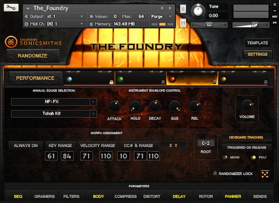Open the Delay parameters tab
The image size is (279, 203).
[179, 196]
